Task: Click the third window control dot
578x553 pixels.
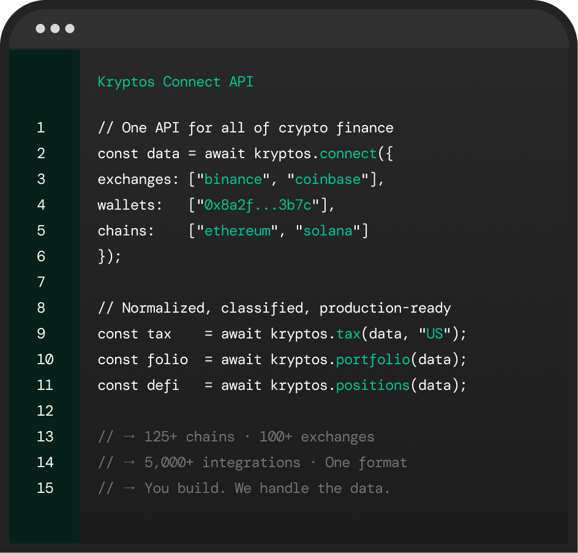Action: [x=70, y=28]
